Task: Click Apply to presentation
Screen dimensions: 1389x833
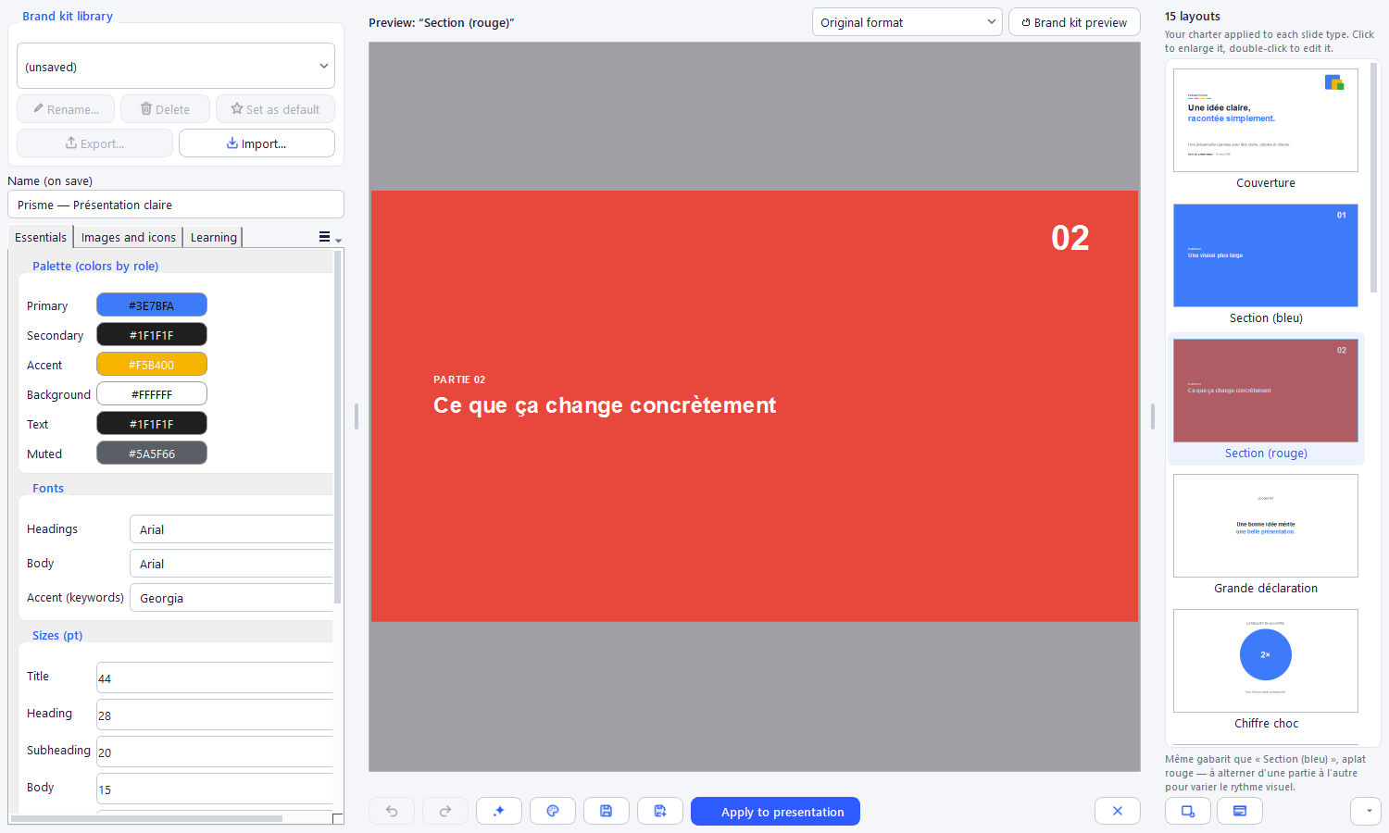Action: (776, 811)
